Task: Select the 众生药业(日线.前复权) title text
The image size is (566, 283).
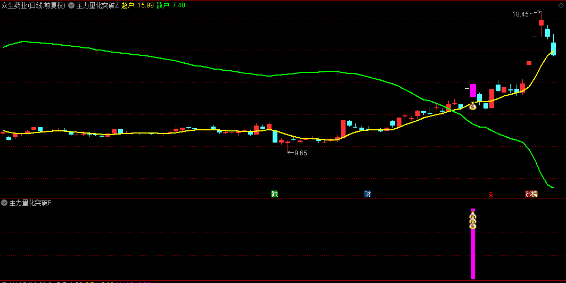Action: [34, 5]
